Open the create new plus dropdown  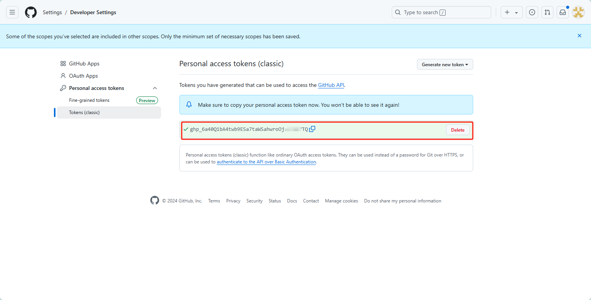511,12
